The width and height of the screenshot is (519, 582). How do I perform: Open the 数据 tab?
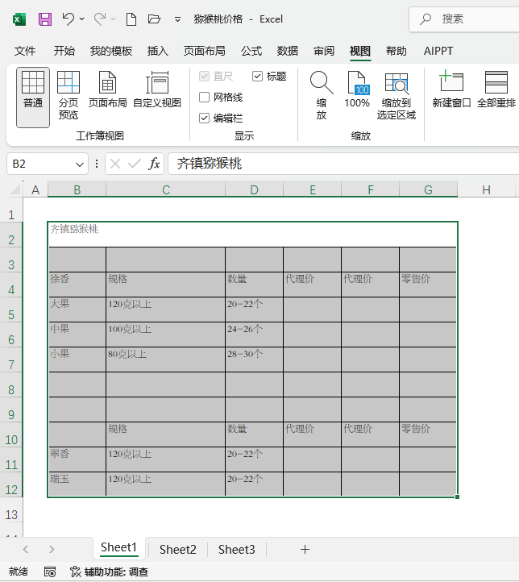tap(288, 51)
